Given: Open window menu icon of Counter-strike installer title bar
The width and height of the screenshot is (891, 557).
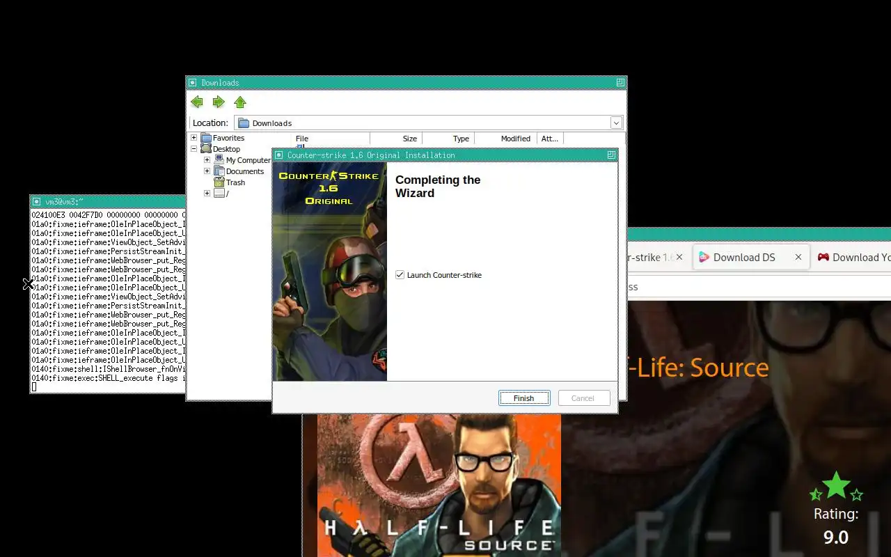Looking at the screenshot, I should [279, 155].
